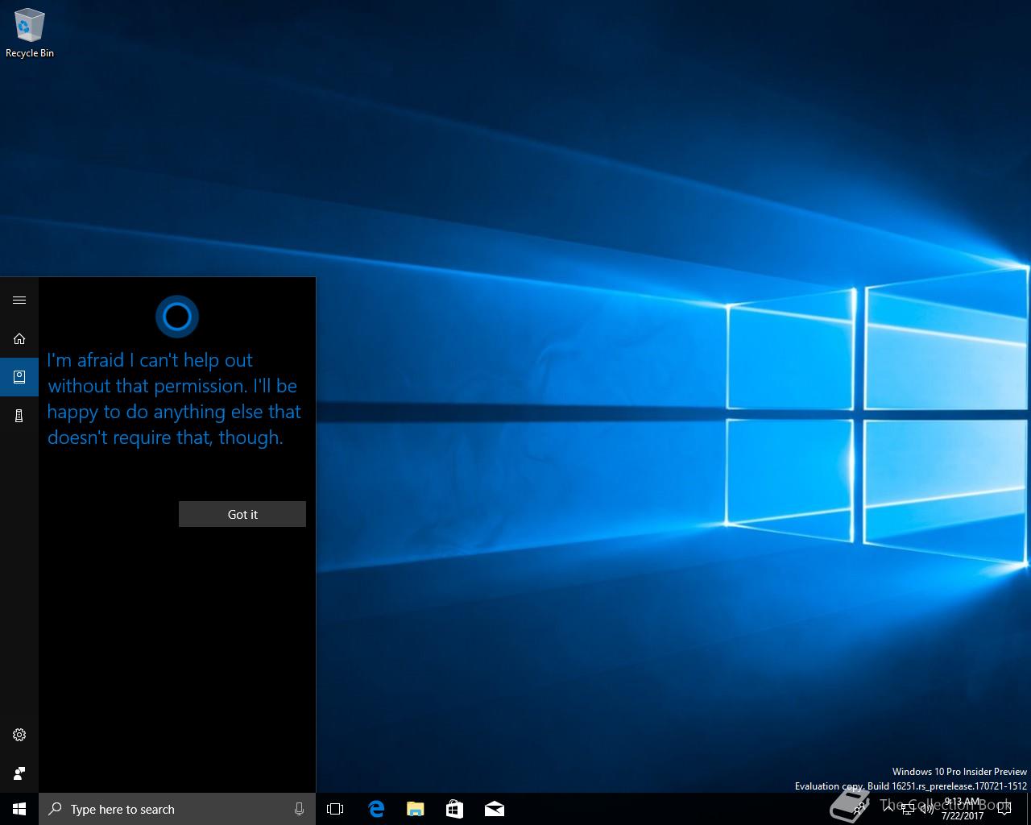Click the Type here to search box
This screenshot has width=1031, height=825.
click(x=177, y=809)
